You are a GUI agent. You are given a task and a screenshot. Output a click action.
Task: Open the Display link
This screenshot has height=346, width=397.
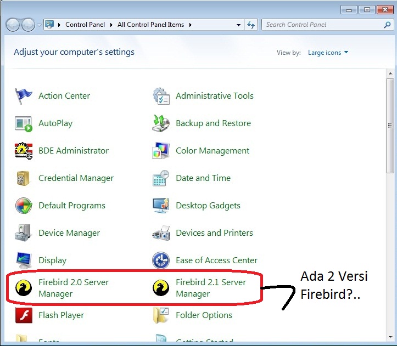pos(52,260)
